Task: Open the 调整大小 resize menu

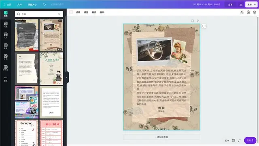Action: (x=32, y=4)
